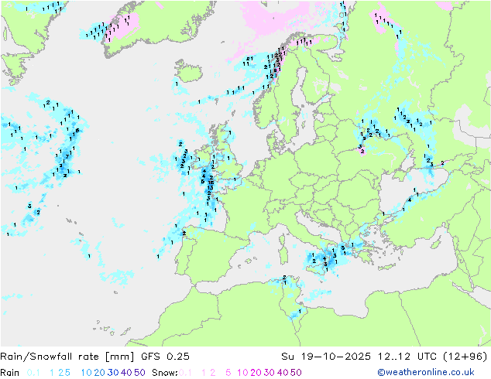This screenshot has width=491, height=379.
Task: Click the rainfall value 7 in the Atlantic
Action: (x=67, y=156)
